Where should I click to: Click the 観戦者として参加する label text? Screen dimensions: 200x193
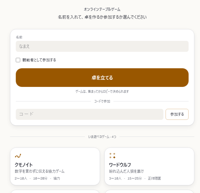39,60
